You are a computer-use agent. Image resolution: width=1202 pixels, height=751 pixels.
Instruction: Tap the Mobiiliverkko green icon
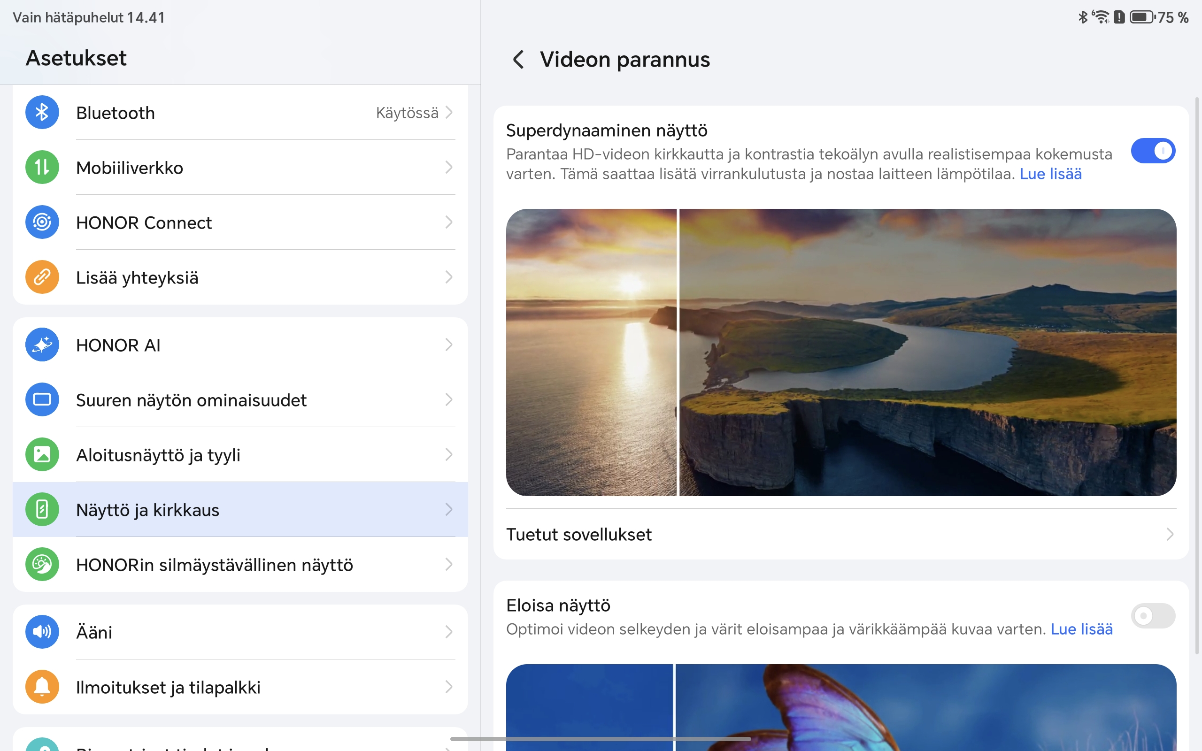[42, 168]
